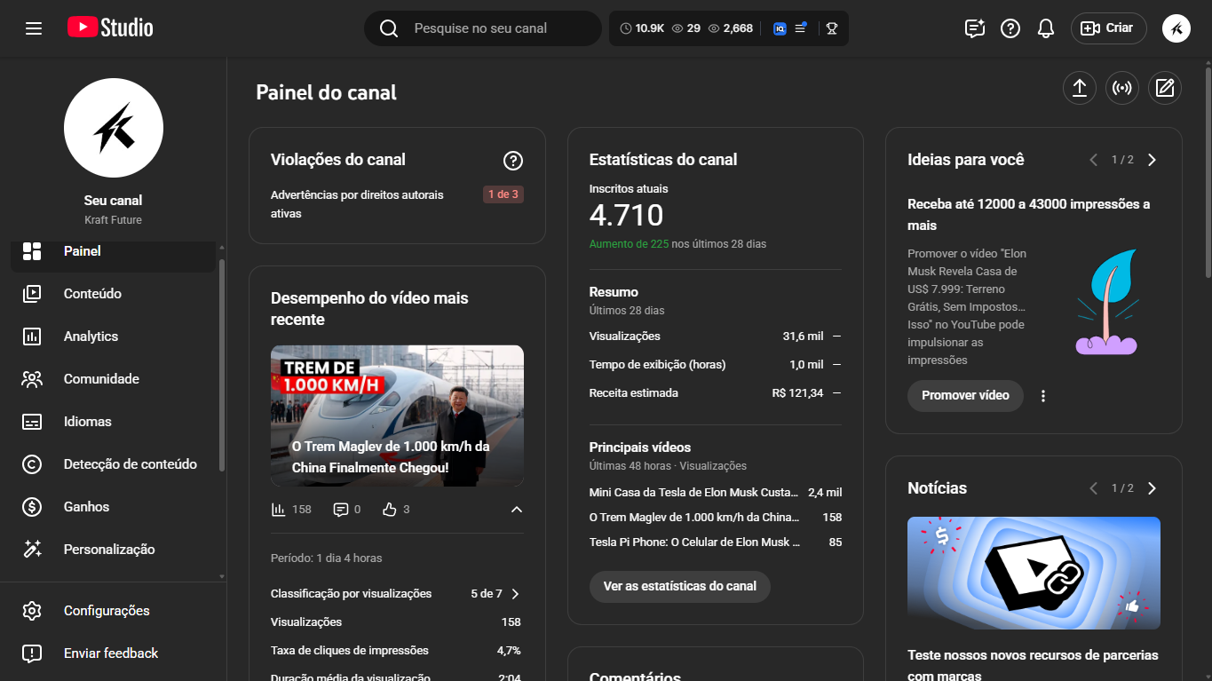
Task: Go to next Notícias card
Action: 1153,488
